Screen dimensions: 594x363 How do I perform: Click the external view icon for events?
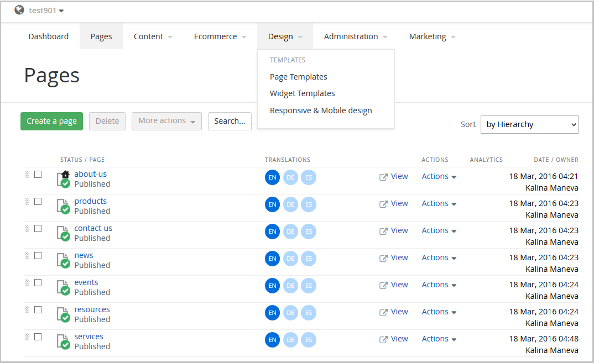(x=383, y=286)
